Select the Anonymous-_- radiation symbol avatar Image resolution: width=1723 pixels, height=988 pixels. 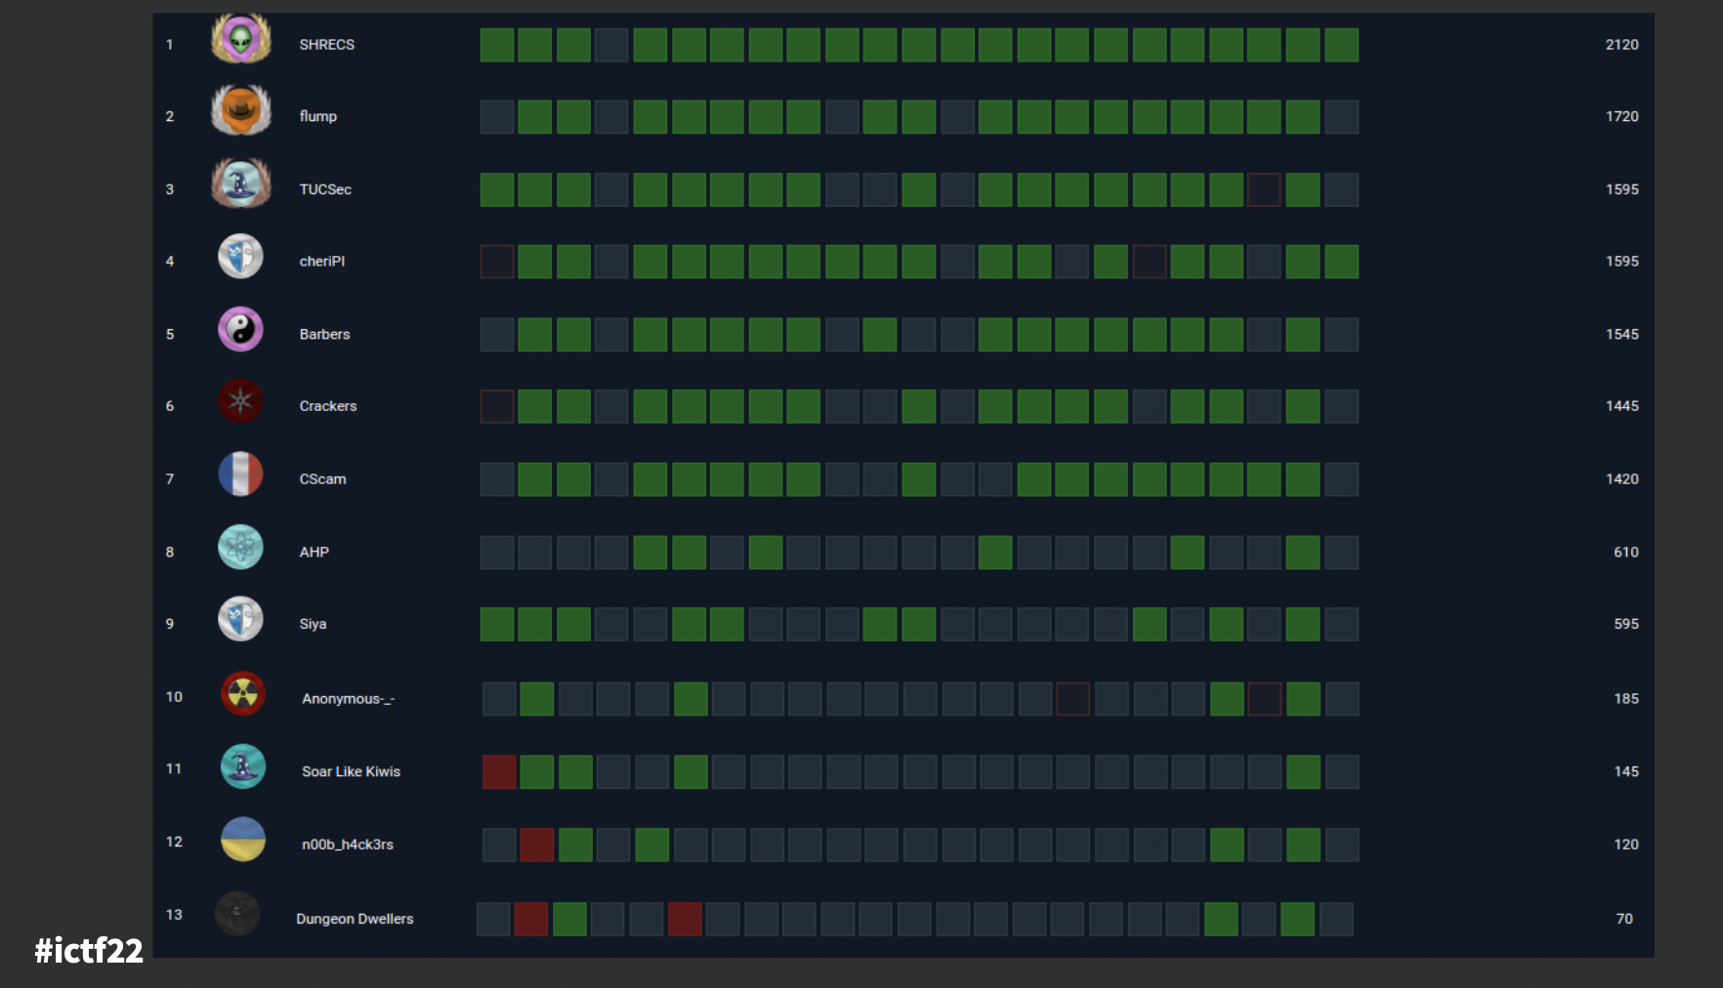pyautogui.click(x=242, y=694)
